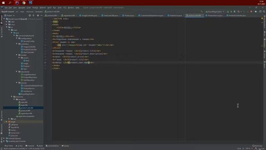Viewport: 266px width, 150px height.
Task: Select application.properties in project tree
Action: (25, 116)
